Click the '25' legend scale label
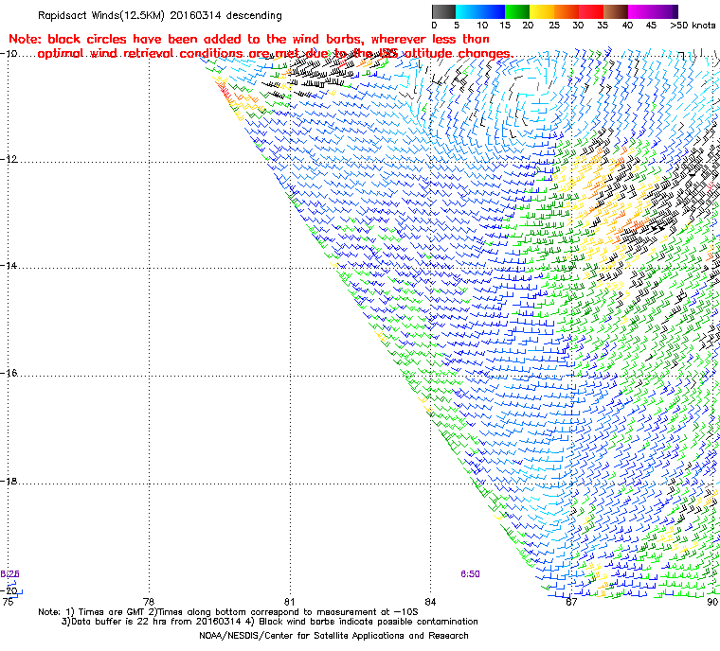This screenshot has height=651, width=720. (x=554, y=26)
